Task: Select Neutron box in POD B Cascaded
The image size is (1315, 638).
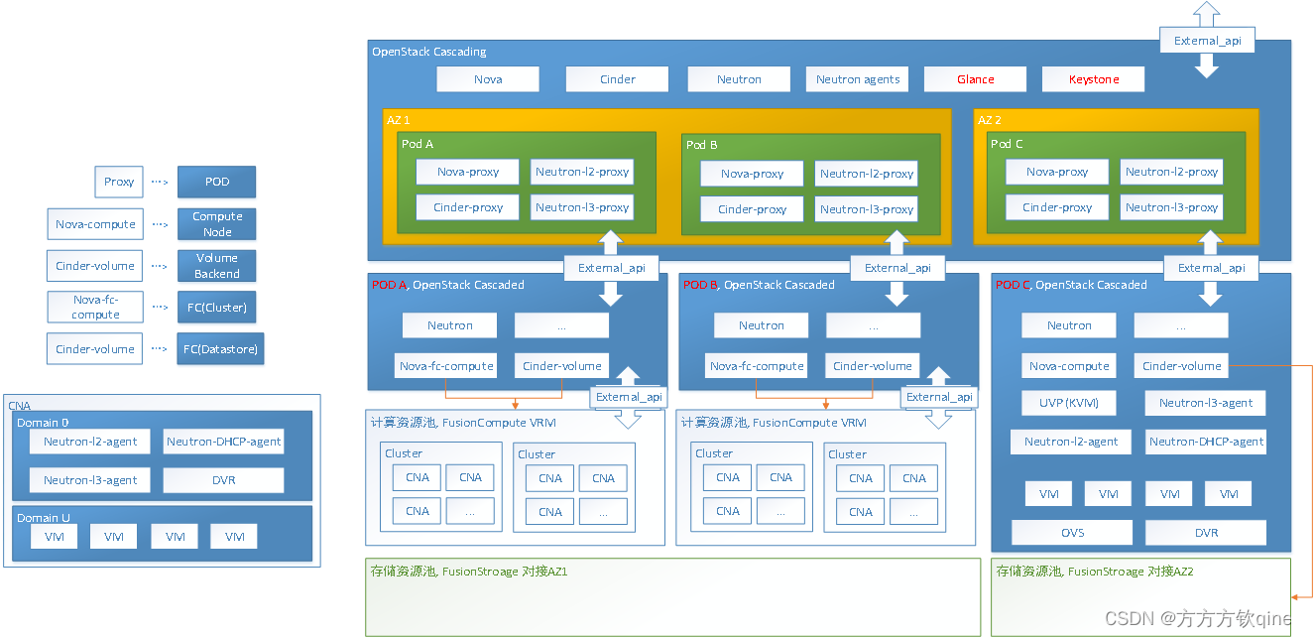Action: [761, 325]
